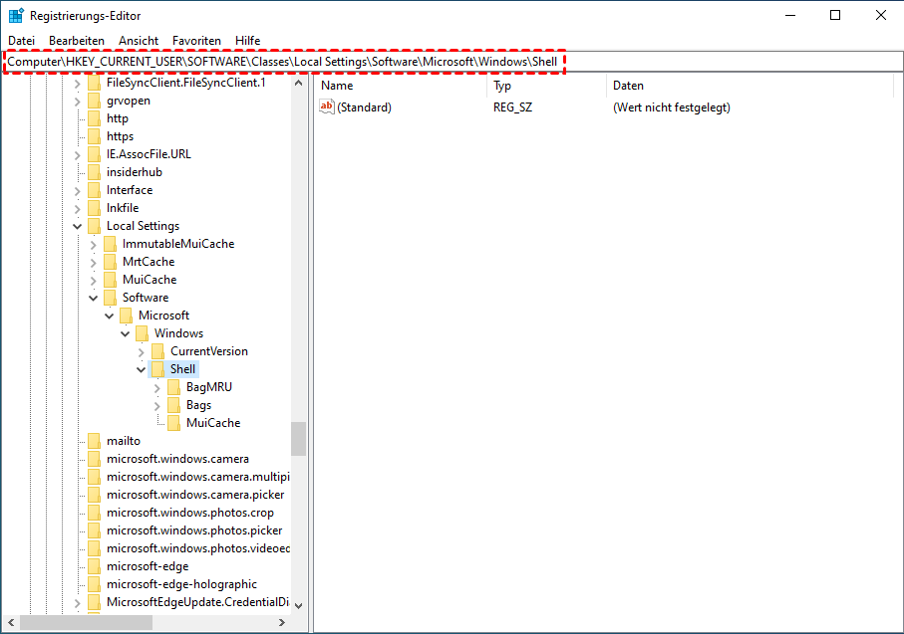Screen dimensions: 904x634
Task: Collapse the Software key
Action: click(94, 298)
